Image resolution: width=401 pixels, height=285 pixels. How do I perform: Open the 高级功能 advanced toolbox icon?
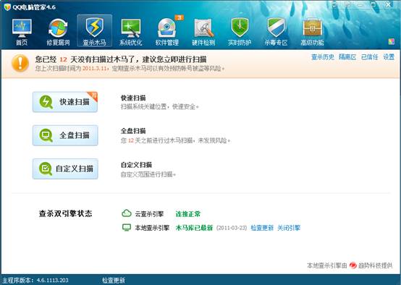[x=312, y=32]
